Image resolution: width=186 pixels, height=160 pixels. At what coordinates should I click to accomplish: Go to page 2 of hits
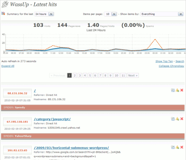pos(74,75)
